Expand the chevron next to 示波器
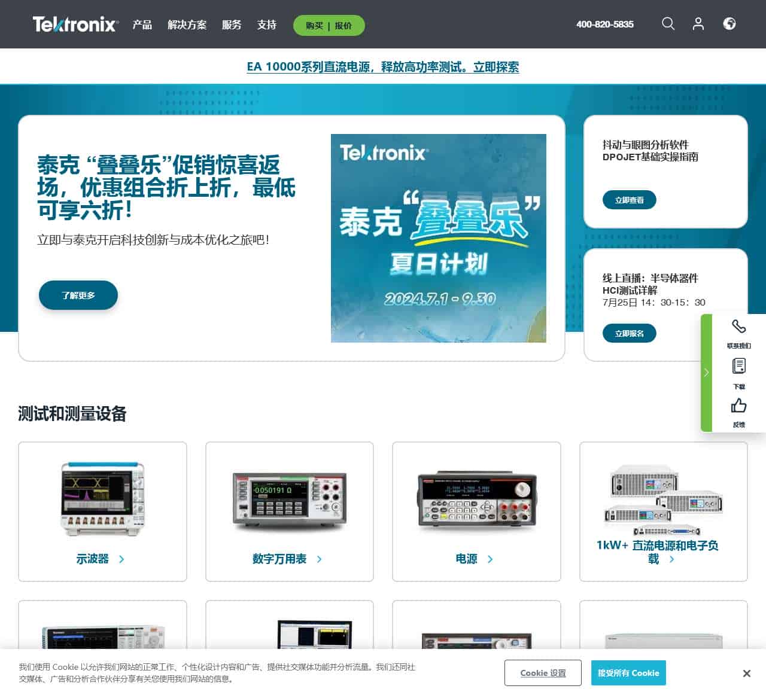Image resolution: width=766 pixels, height=698 pixels. click(x=121, y=559)
